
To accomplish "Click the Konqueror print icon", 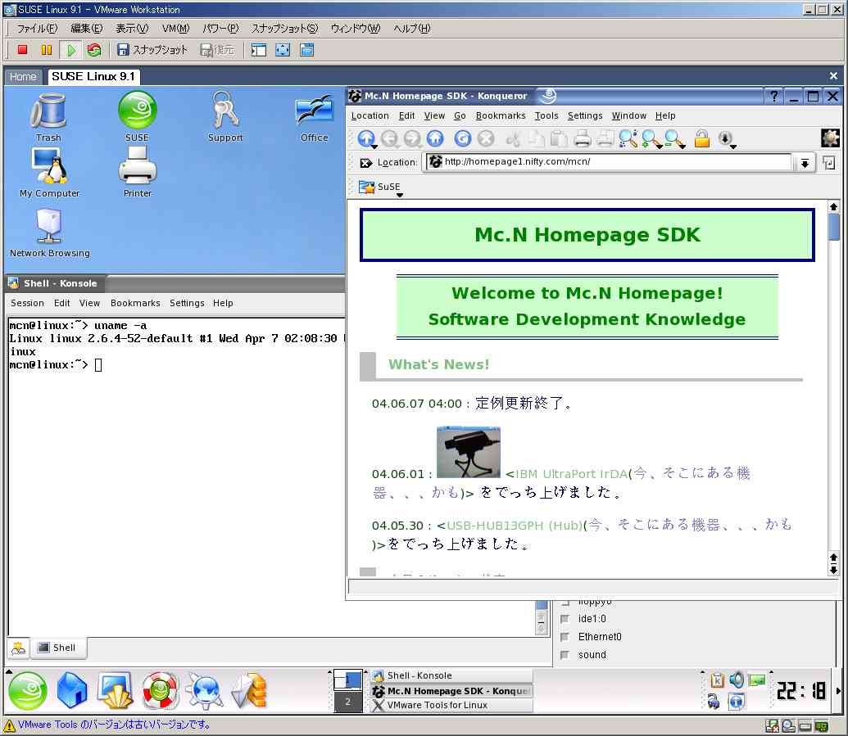I will click(582, 138).
